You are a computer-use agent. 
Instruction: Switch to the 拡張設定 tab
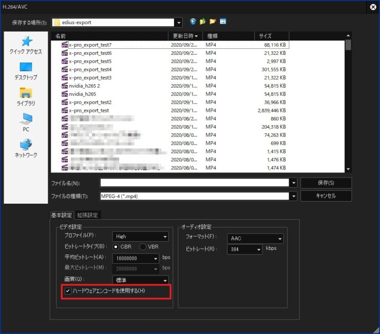88,215
